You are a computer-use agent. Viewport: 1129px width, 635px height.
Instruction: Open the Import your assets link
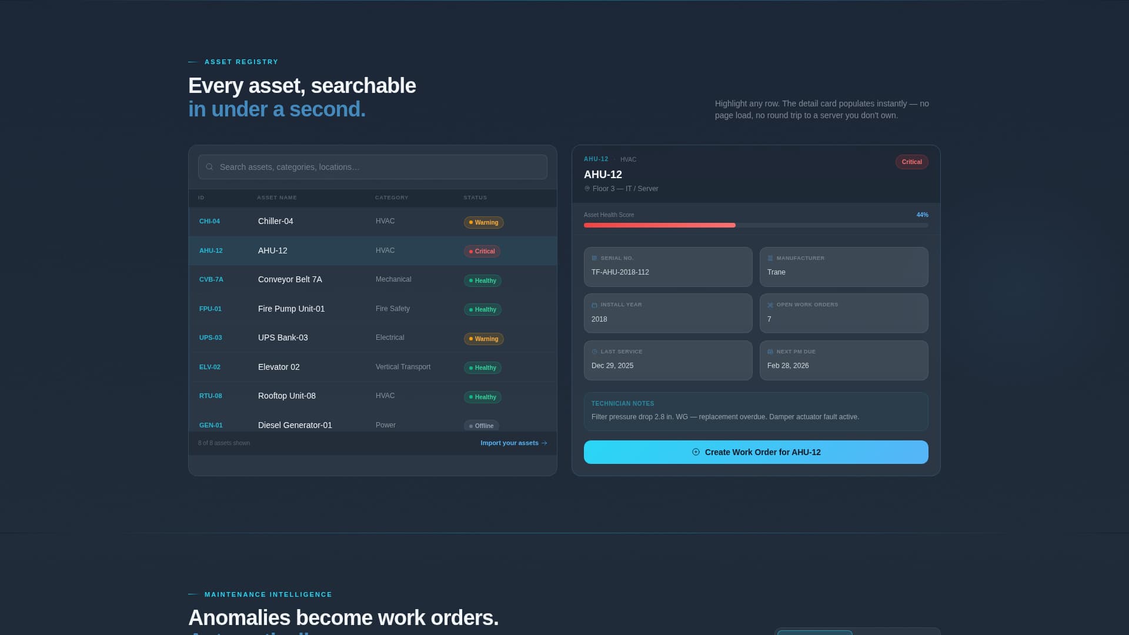click(514, 443)
